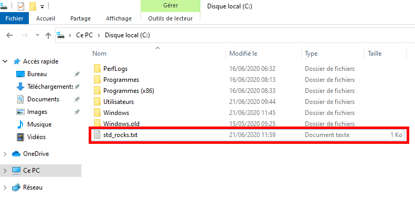The height and width of the screenshot is (200, 415).
Task: Click the Utilisateurs folder icon
Action: pyautogui.click(x=97, y=101)
